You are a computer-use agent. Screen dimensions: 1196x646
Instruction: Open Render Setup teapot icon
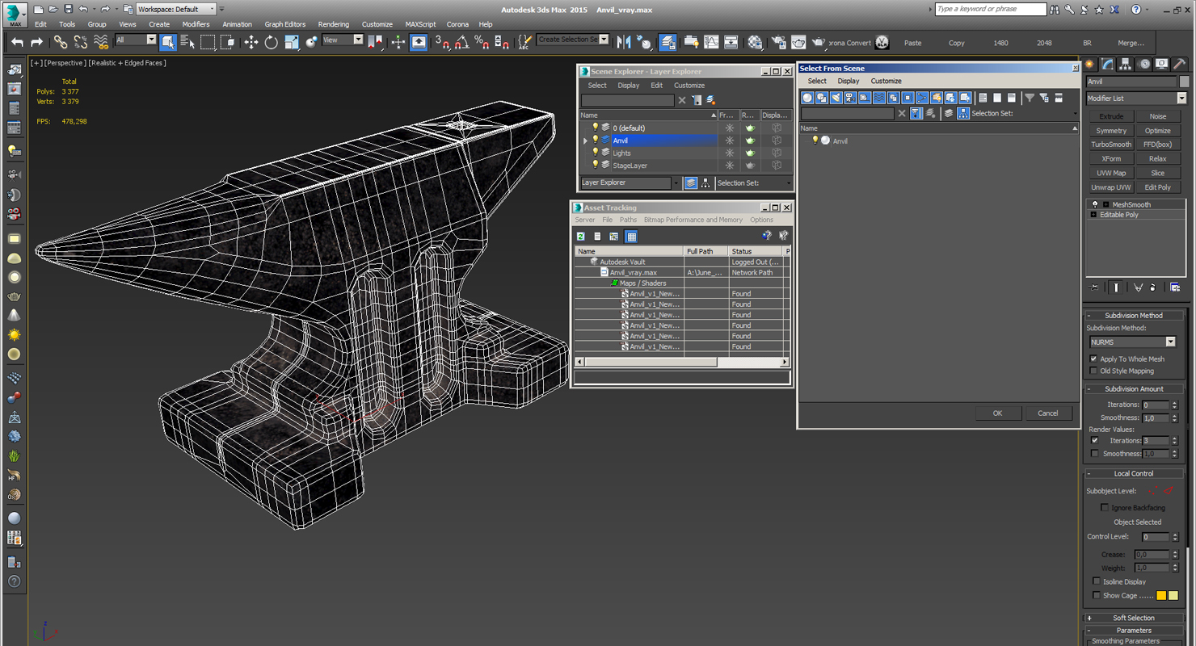[x=779, y=42]
